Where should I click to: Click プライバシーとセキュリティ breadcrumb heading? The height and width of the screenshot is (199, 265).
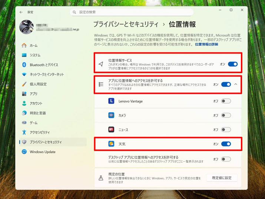tap(126, 25)
